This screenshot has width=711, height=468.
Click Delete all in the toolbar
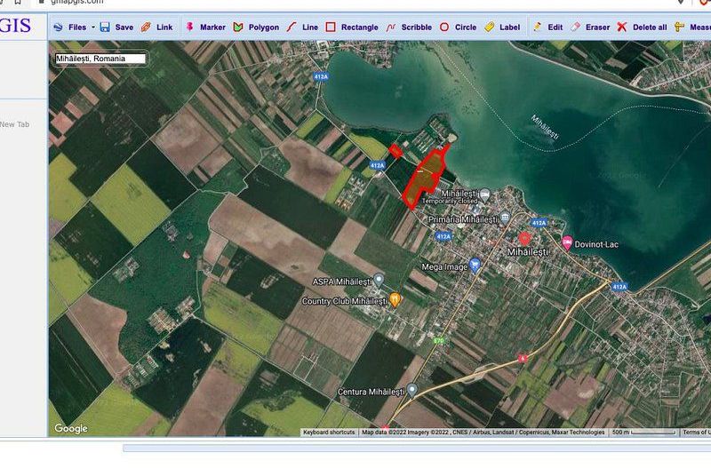[642, 28]
